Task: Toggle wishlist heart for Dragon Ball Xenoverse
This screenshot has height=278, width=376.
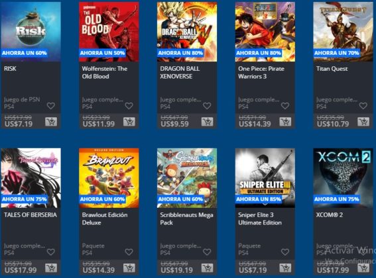Action: click(x=207, y=106)
